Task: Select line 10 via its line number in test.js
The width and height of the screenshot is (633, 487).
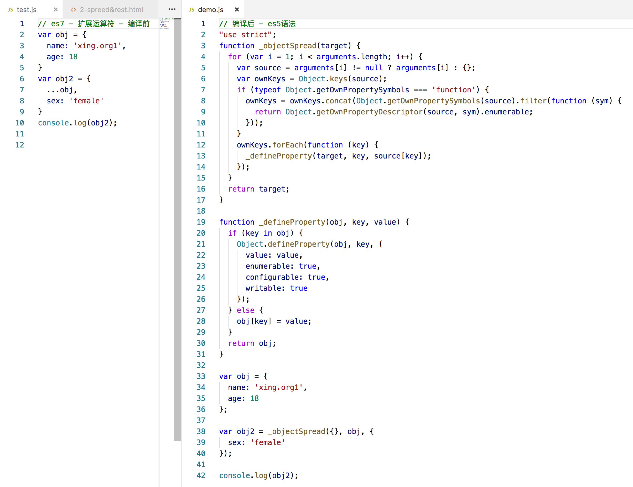Action: [x=20, y=123]
